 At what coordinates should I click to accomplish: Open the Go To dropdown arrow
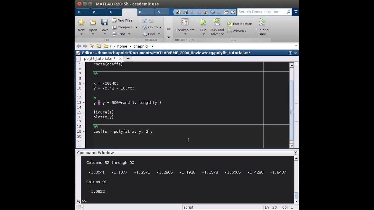coord(161,27)
